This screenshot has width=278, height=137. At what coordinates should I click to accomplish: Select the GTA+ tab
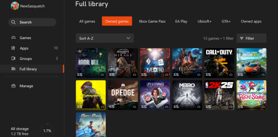coord(226,22)
